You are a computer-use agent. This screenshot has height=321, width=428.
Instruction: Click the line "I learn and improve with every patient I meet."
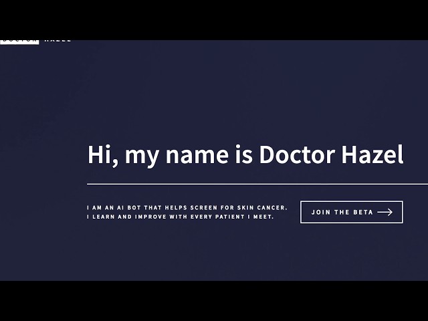(180, 217)
